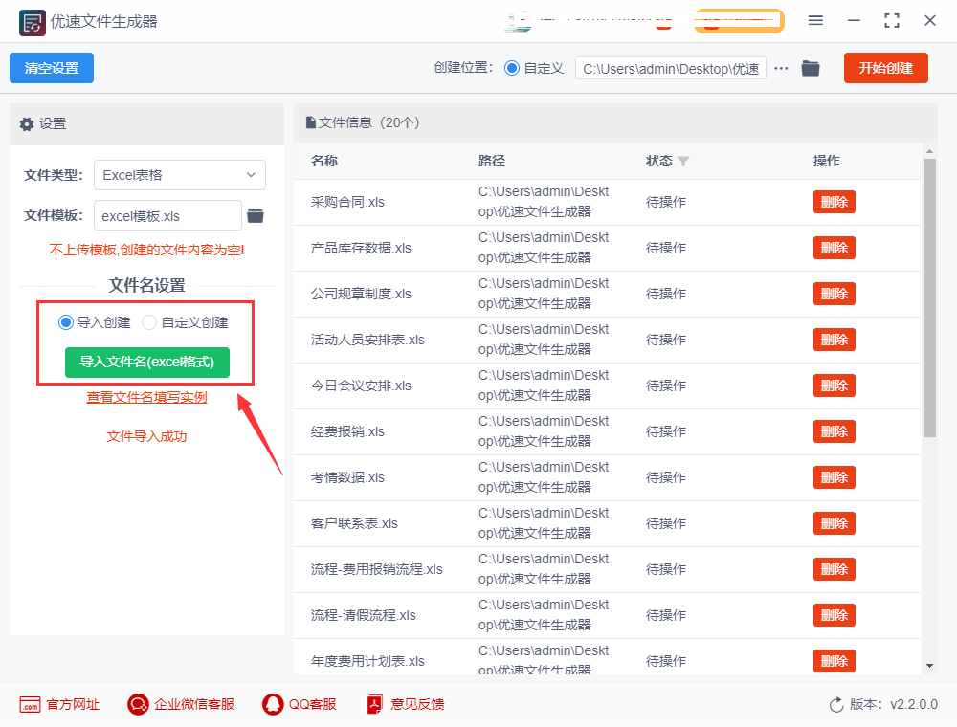Select 今日会议安排.xls file name

[361, 386]
